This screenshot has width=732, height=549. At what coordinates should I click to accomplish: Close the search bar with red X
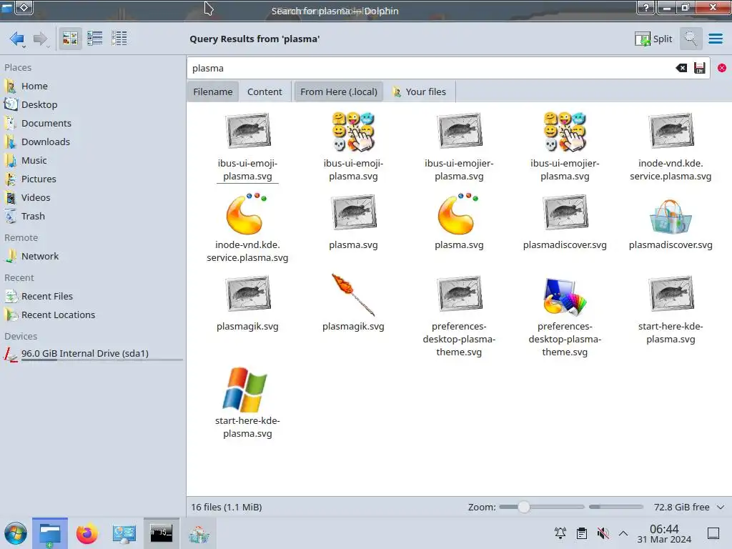[722, 68]
